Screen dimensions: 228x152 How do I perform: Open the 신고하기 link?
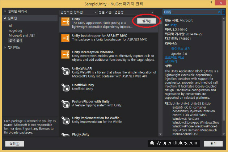click(x=171, y=61)
